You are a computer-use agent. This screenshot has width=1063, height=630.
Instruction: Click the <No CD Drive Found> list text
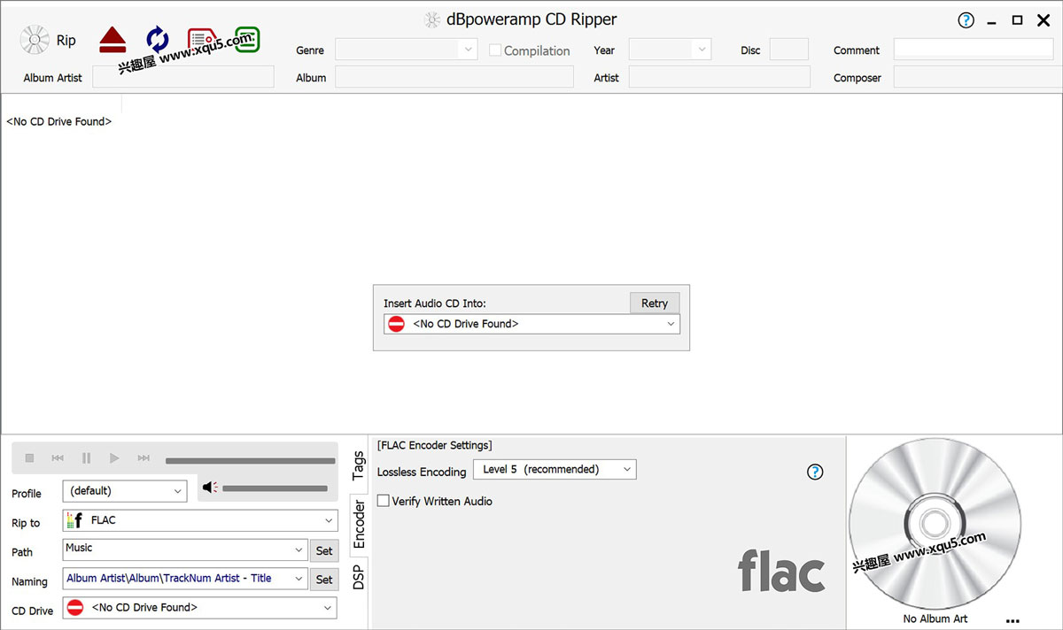59,121
